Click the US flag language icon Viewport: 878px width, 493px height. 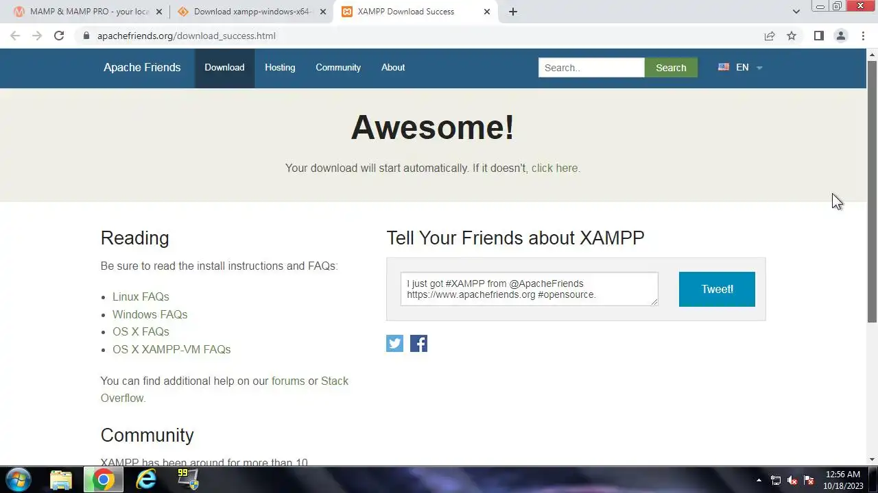pyautogui.click(x=724, y=67)
